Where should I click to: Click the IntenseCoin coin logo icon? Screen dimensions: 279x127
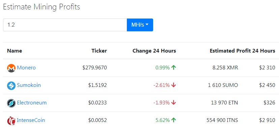(x=11, y=121)
